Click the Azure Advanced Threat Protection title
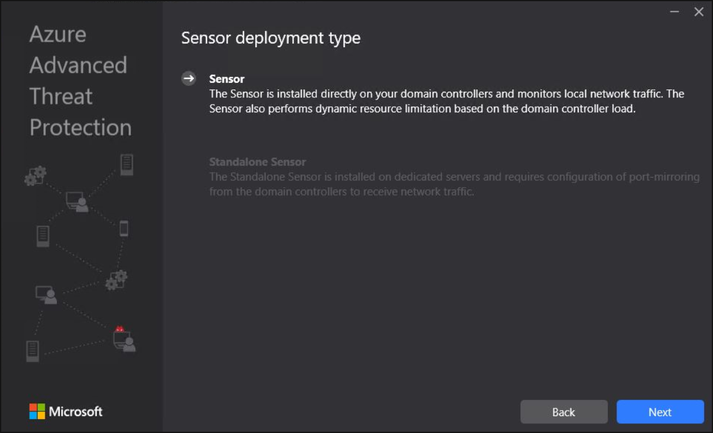Viewport: 713px width, 433px height. pyautogui.click(x=80, y=80)
